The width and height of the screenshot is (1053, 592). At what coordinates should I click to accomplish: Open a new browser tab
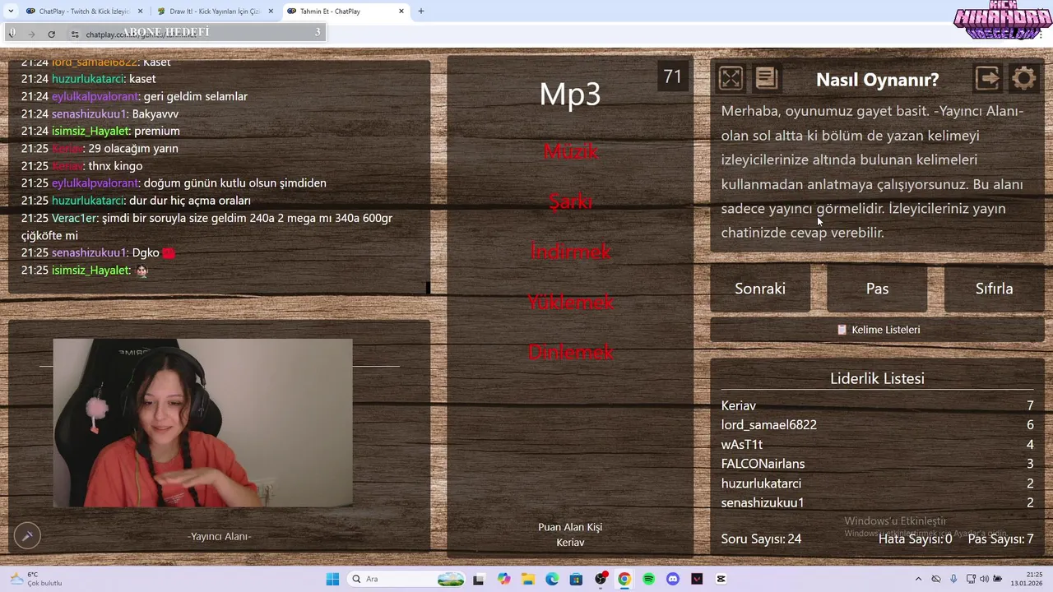coord(421,12)
